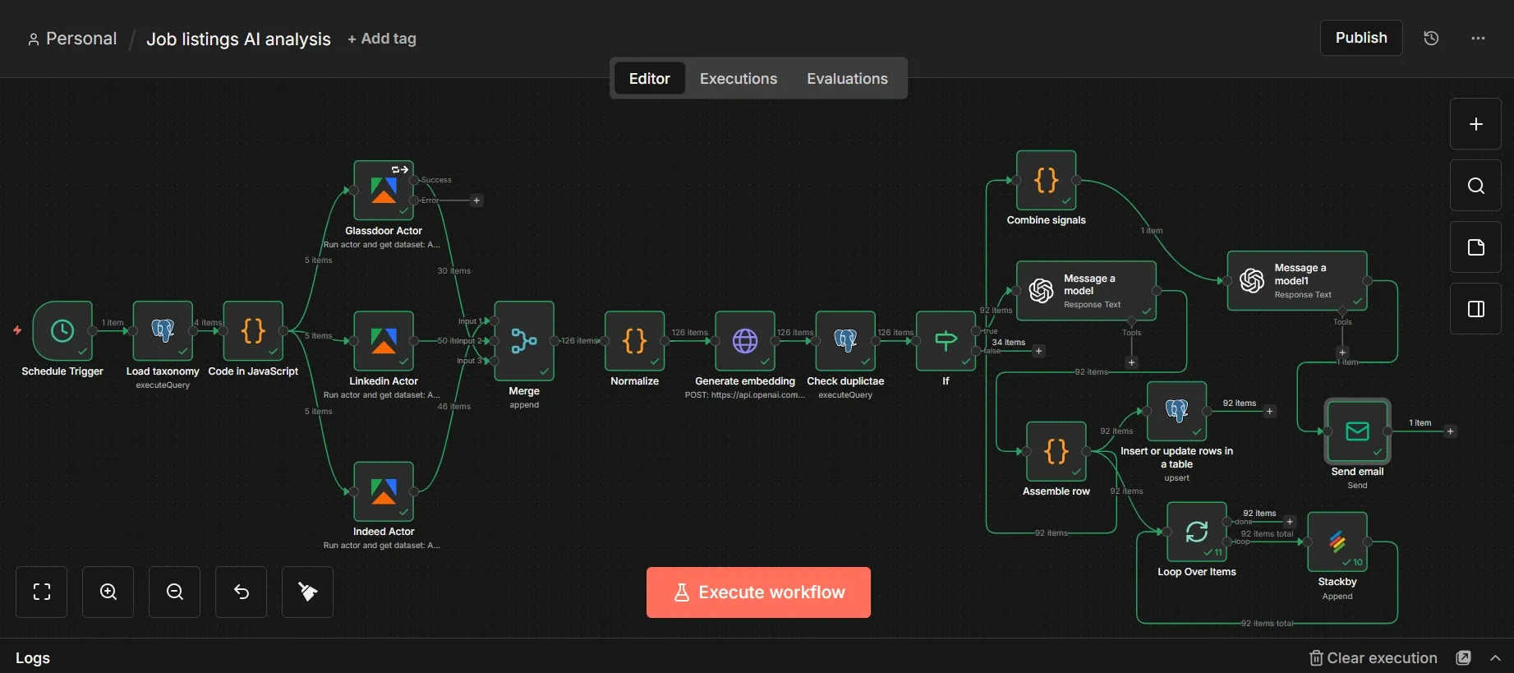Open the Code in JavaScript node

point(253,330)
